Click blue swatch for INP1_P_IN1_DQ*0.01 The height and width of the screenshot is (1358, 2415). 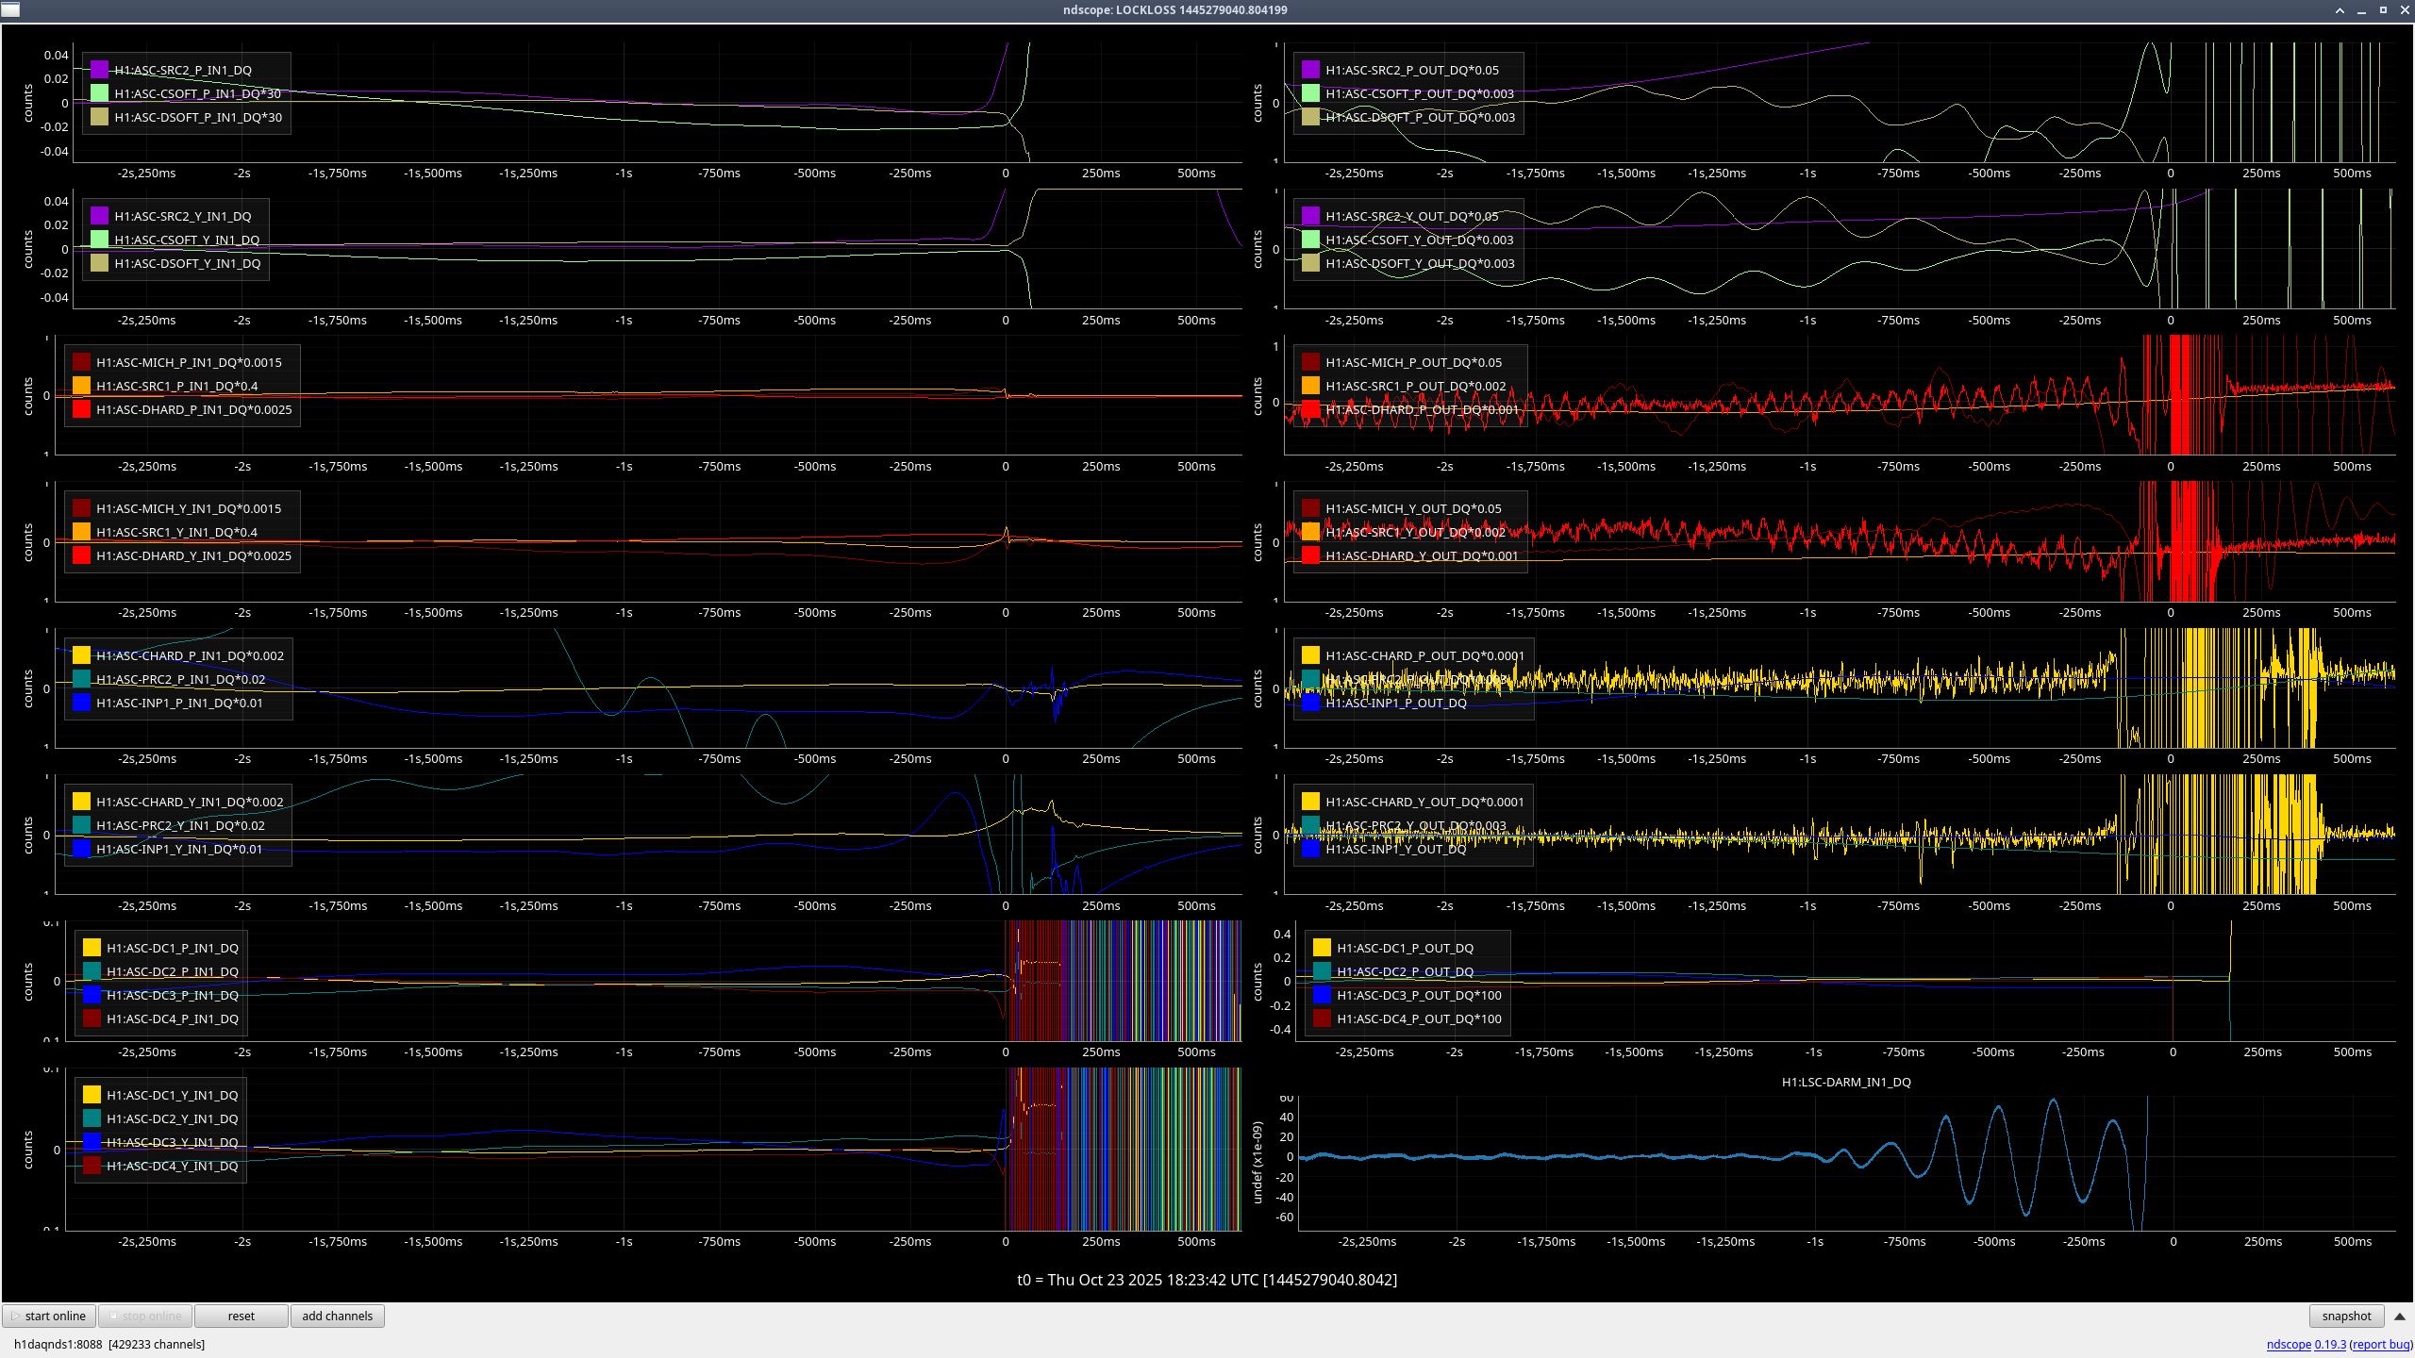tap(81, 703)
